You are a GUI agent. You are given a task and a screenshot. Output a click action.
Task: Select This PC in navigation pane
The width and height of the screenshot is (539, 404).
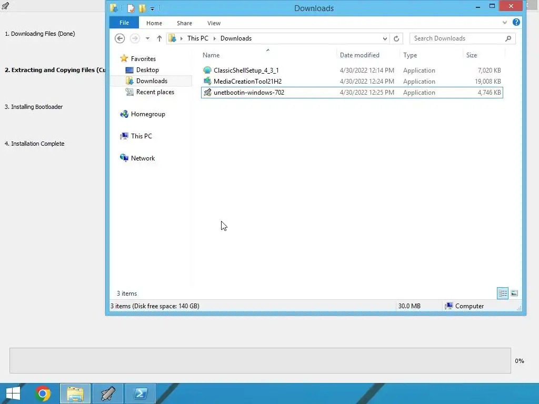(141, 136)
